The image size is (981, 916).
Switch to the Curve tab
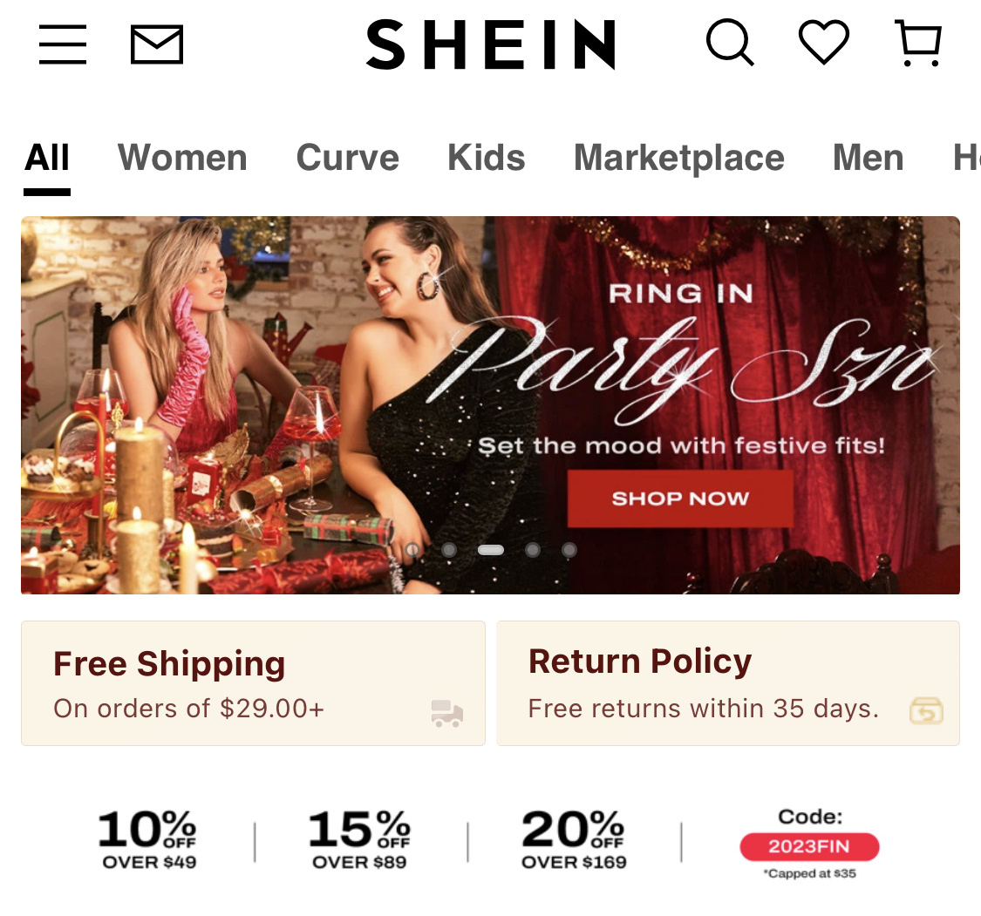[x=347, y=158]
